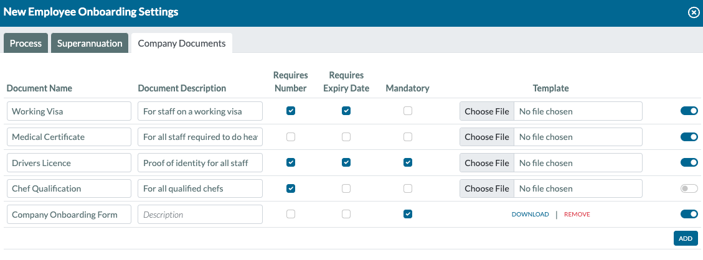
Task: Tick Requires Expiry Date for Medical Certificate
Action: [346, 137]
